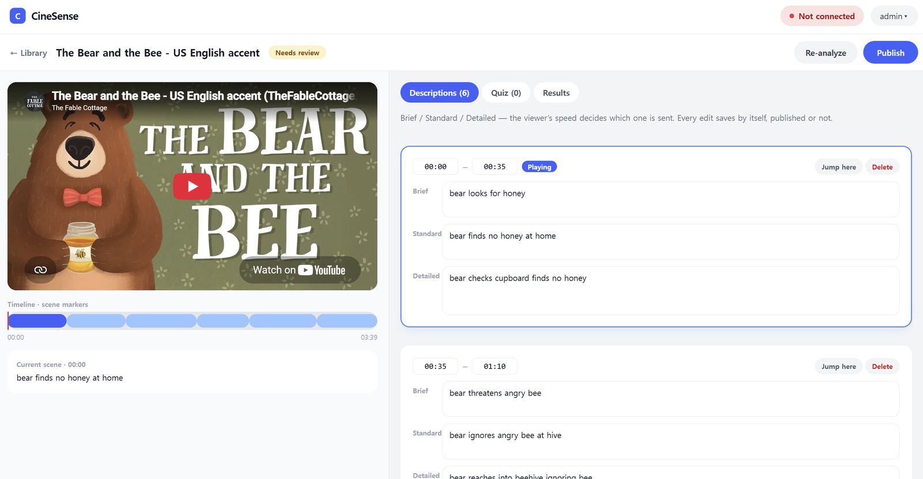Image resolution: width=923 pixels, height=479 pixels.
Task: Edit Brief text 'bear threatens angry bee'
Action: pos(671,399)
